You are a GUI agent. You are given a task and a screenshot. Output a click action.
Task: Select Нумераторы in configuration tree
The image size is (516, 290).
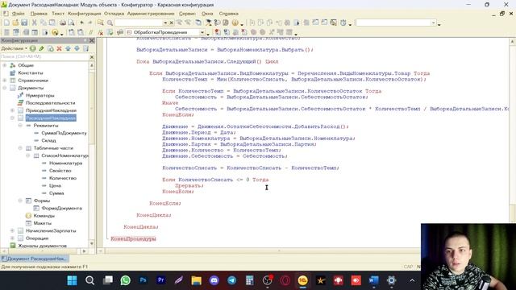(40, 95)
